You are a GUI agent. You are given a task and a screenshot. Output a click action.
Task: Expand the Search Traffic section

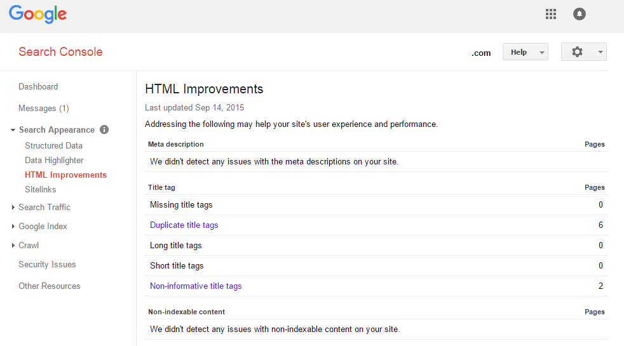13,207
